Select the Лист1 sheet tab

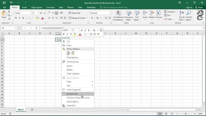click(21, 110)
